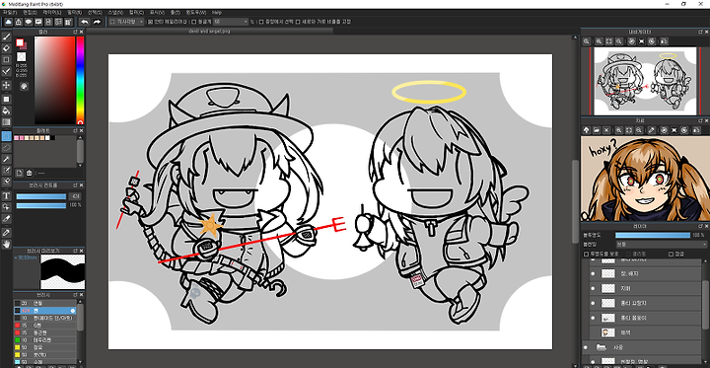Click the hoxy reference image
Image resolution: width=710 pixels, height=368 pixels.
[x=645, y=179]
